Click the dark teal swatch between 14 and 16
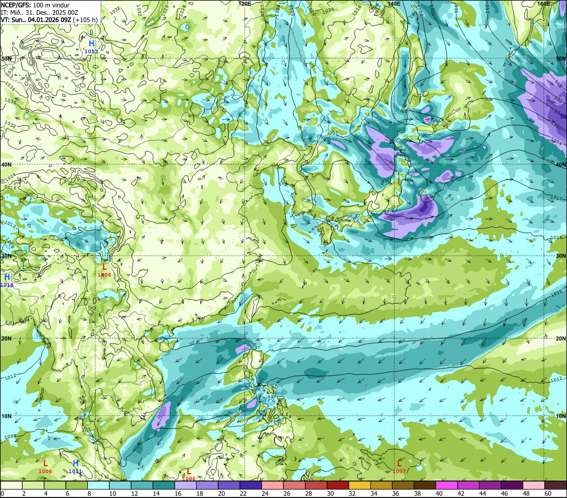 pyautogui.click(x=163, y=485)
